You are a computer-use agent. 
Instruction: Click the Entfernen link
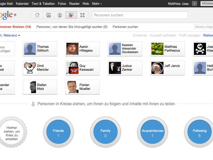pyautogui.click(x=140, y=35)
